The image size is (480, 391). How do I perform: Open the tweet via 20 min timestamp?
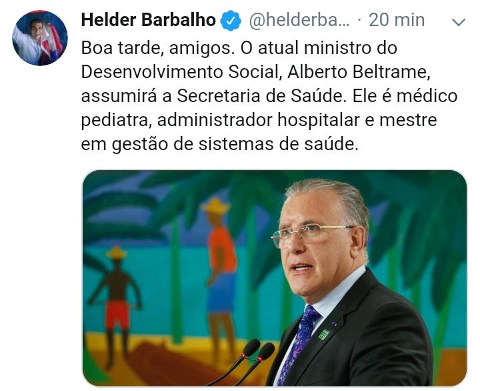pos(397,20)
